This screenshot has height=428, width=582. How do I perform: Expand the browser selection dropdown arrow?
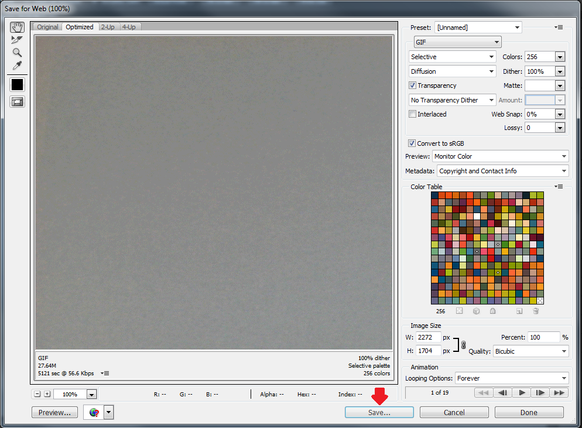[109, 412]
